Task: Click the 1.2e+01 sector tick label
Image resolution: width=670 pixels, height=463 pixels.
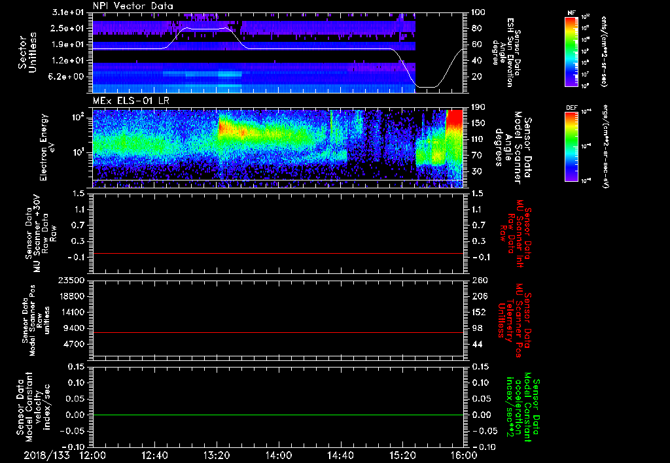Action: tap(67, 61)
